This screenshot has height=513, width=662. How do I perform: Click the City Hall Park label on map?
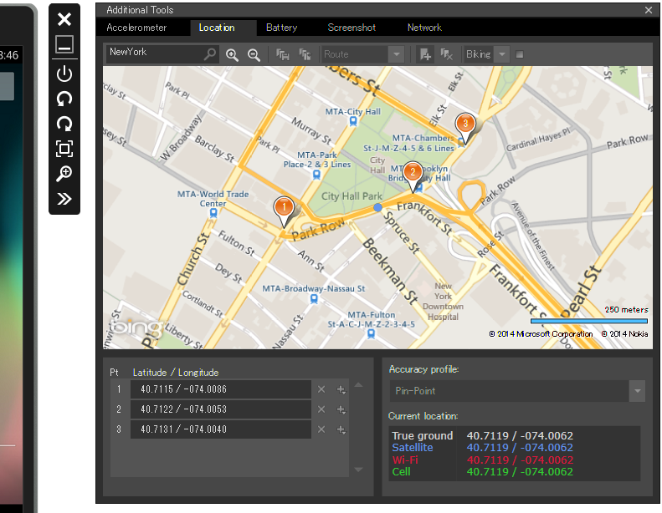(352, 196)
